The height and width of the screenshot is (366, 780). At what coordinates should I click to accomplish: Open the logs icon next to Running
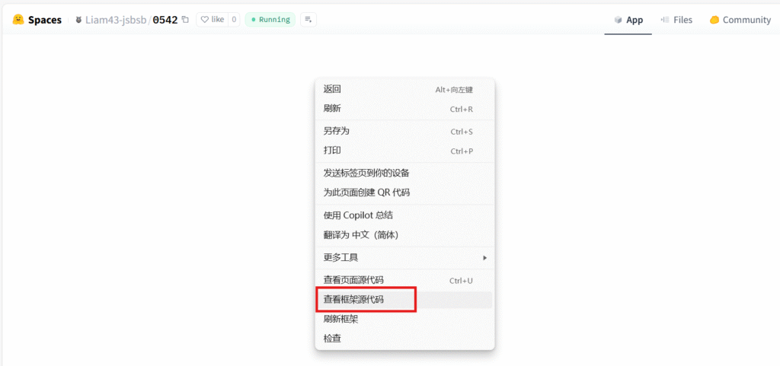pos(307,20)
